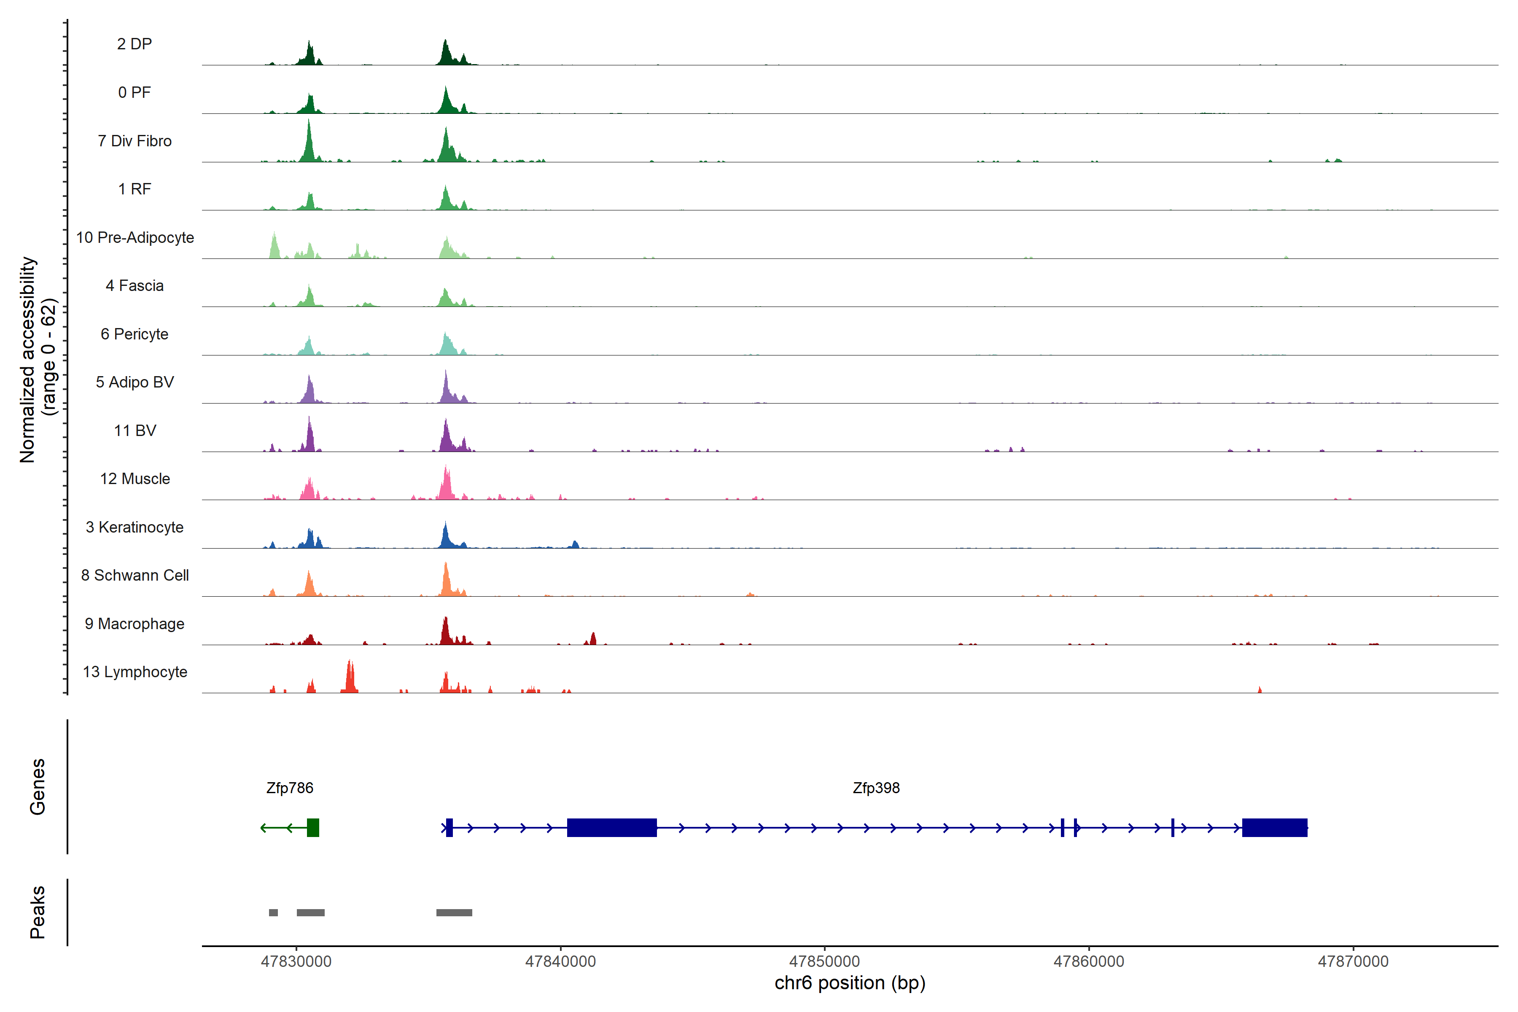The image size is (1518, 1012).
Task: Click the 9 Macrophage track label
Action: 134,624
